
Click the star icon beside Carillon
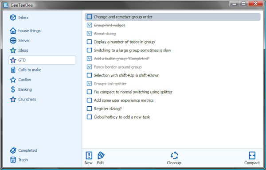click(x=13, y=80)
